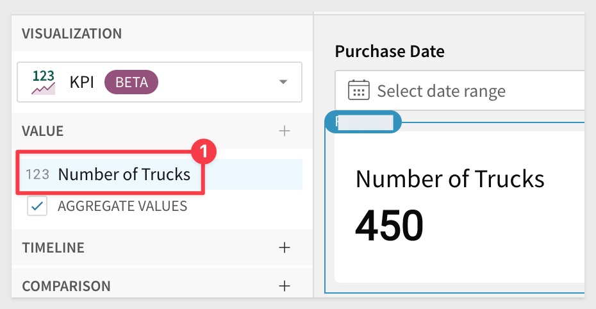The image size is (596, 309).
Task: Add a comparison with the plus icon
Action: click(285, 285)
